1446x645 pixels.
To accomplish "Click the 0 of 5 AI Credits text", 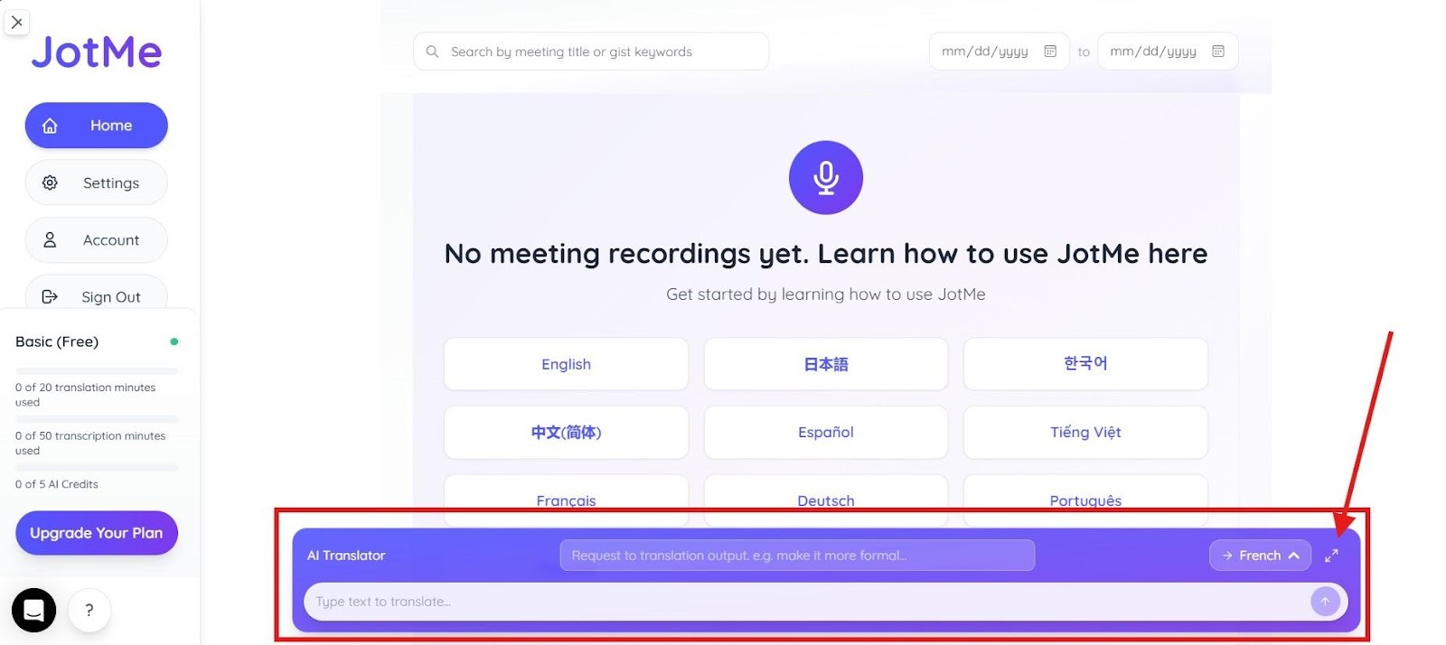I will (57, 484).
